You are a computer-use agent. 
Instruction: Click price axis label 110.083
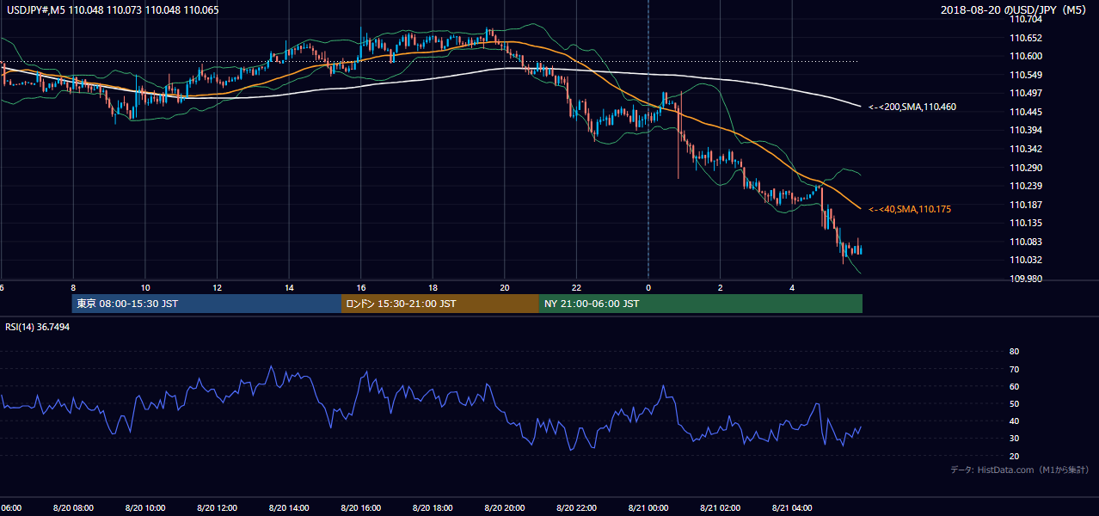point(1026,242)
